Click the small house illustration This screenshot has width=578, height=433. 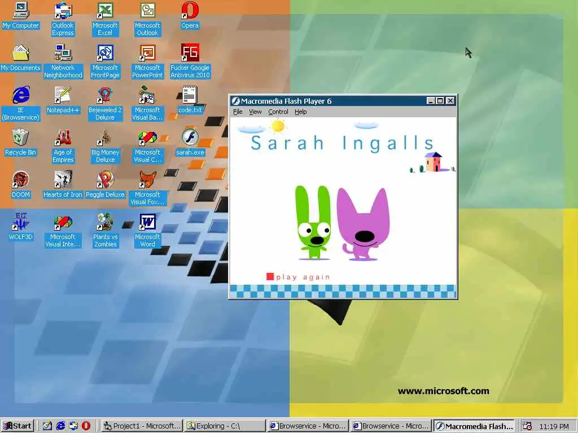pos(433,162)
